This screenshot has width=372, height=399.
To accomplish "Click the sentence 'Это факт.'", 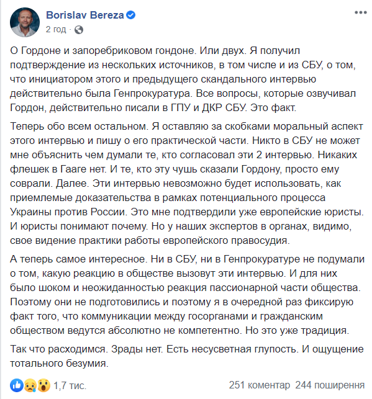I will 273,107.
